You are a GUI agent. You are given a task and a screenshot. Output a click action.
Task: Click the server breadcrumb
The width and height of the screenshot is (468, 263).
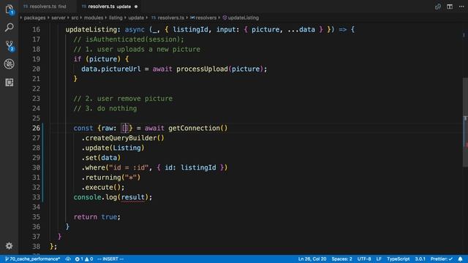58,18
